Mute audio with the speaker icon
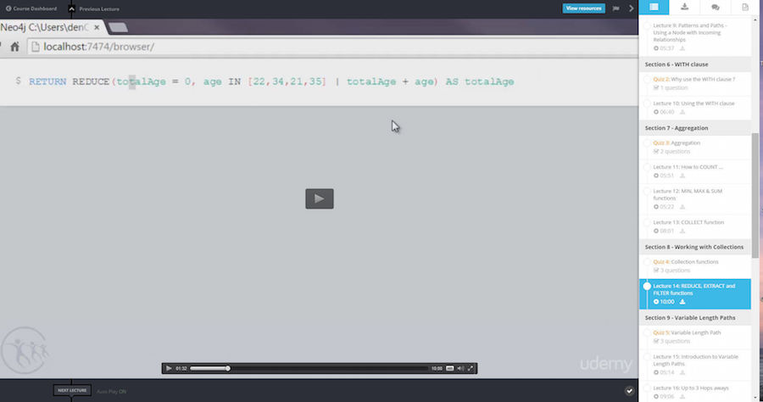The width and height of the screenshot is (763, 402). click(460, 368)
